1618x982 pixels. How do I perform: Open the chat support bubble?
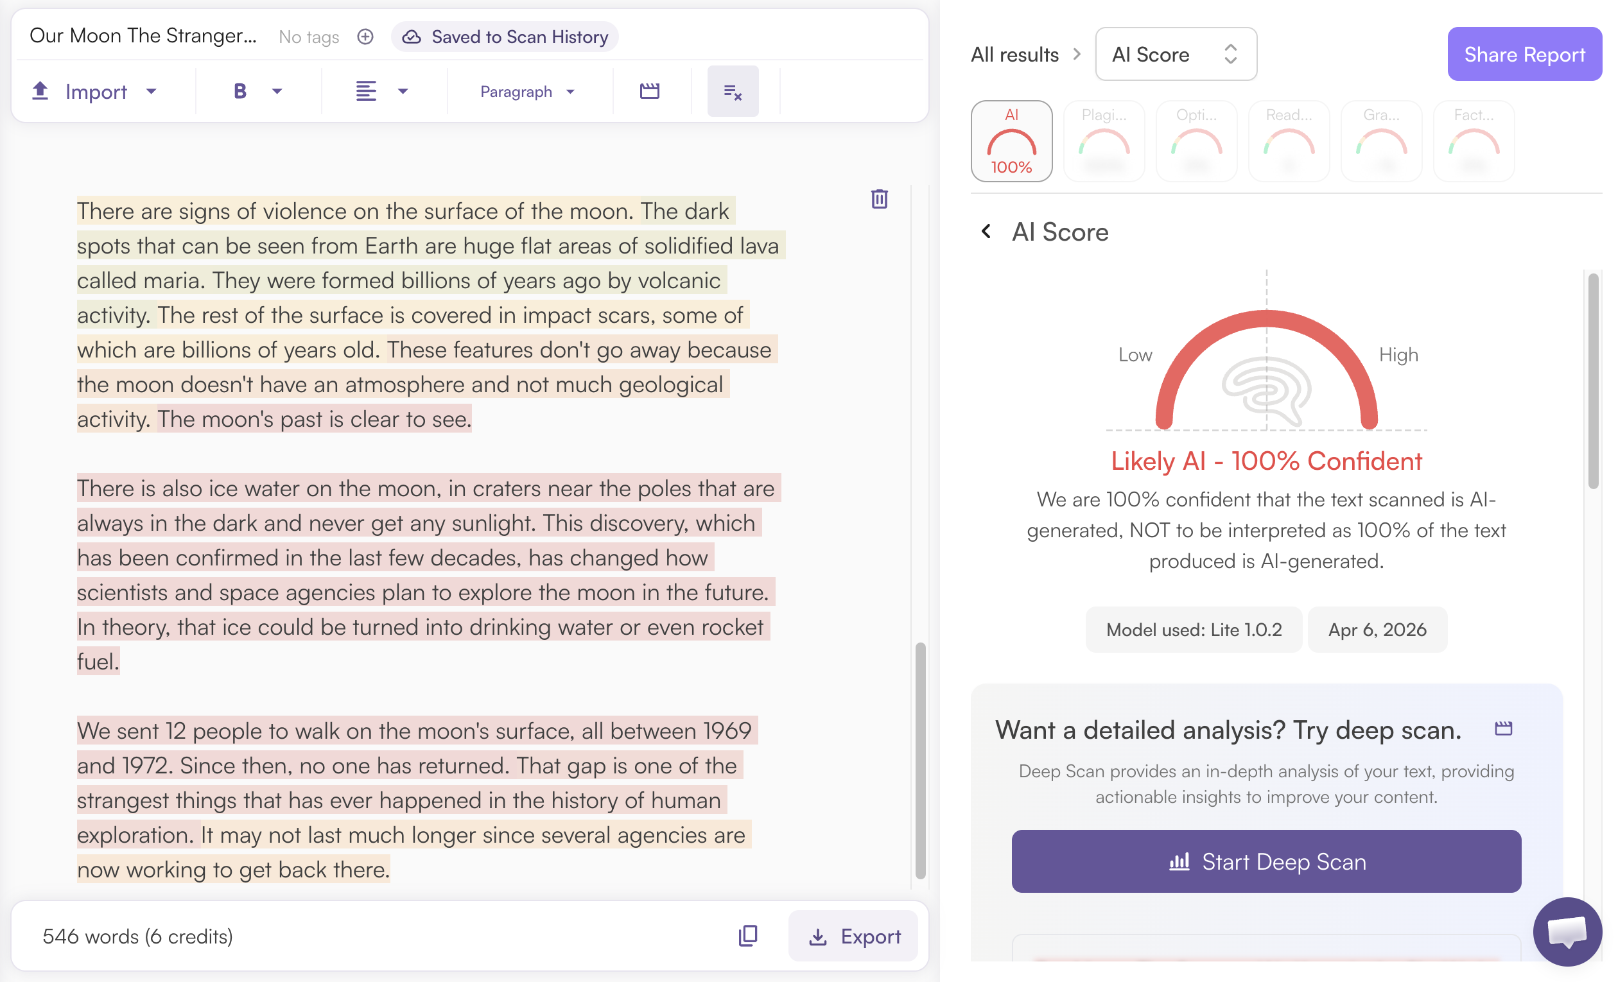[1567, 931]
